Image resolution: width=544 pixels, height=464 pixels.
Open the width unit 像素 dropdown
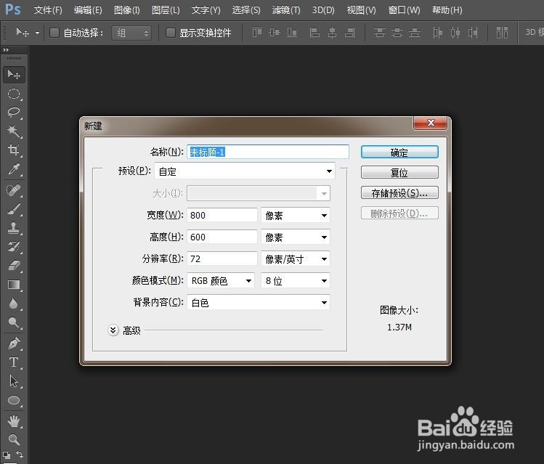point(296,215)
